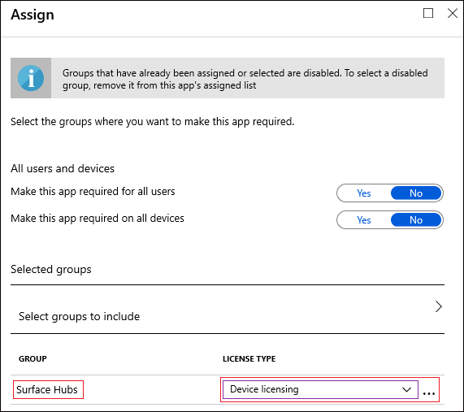This screenshot has height=412, width=464.
Task: Close the Assign blade
Action: [453, 13]
